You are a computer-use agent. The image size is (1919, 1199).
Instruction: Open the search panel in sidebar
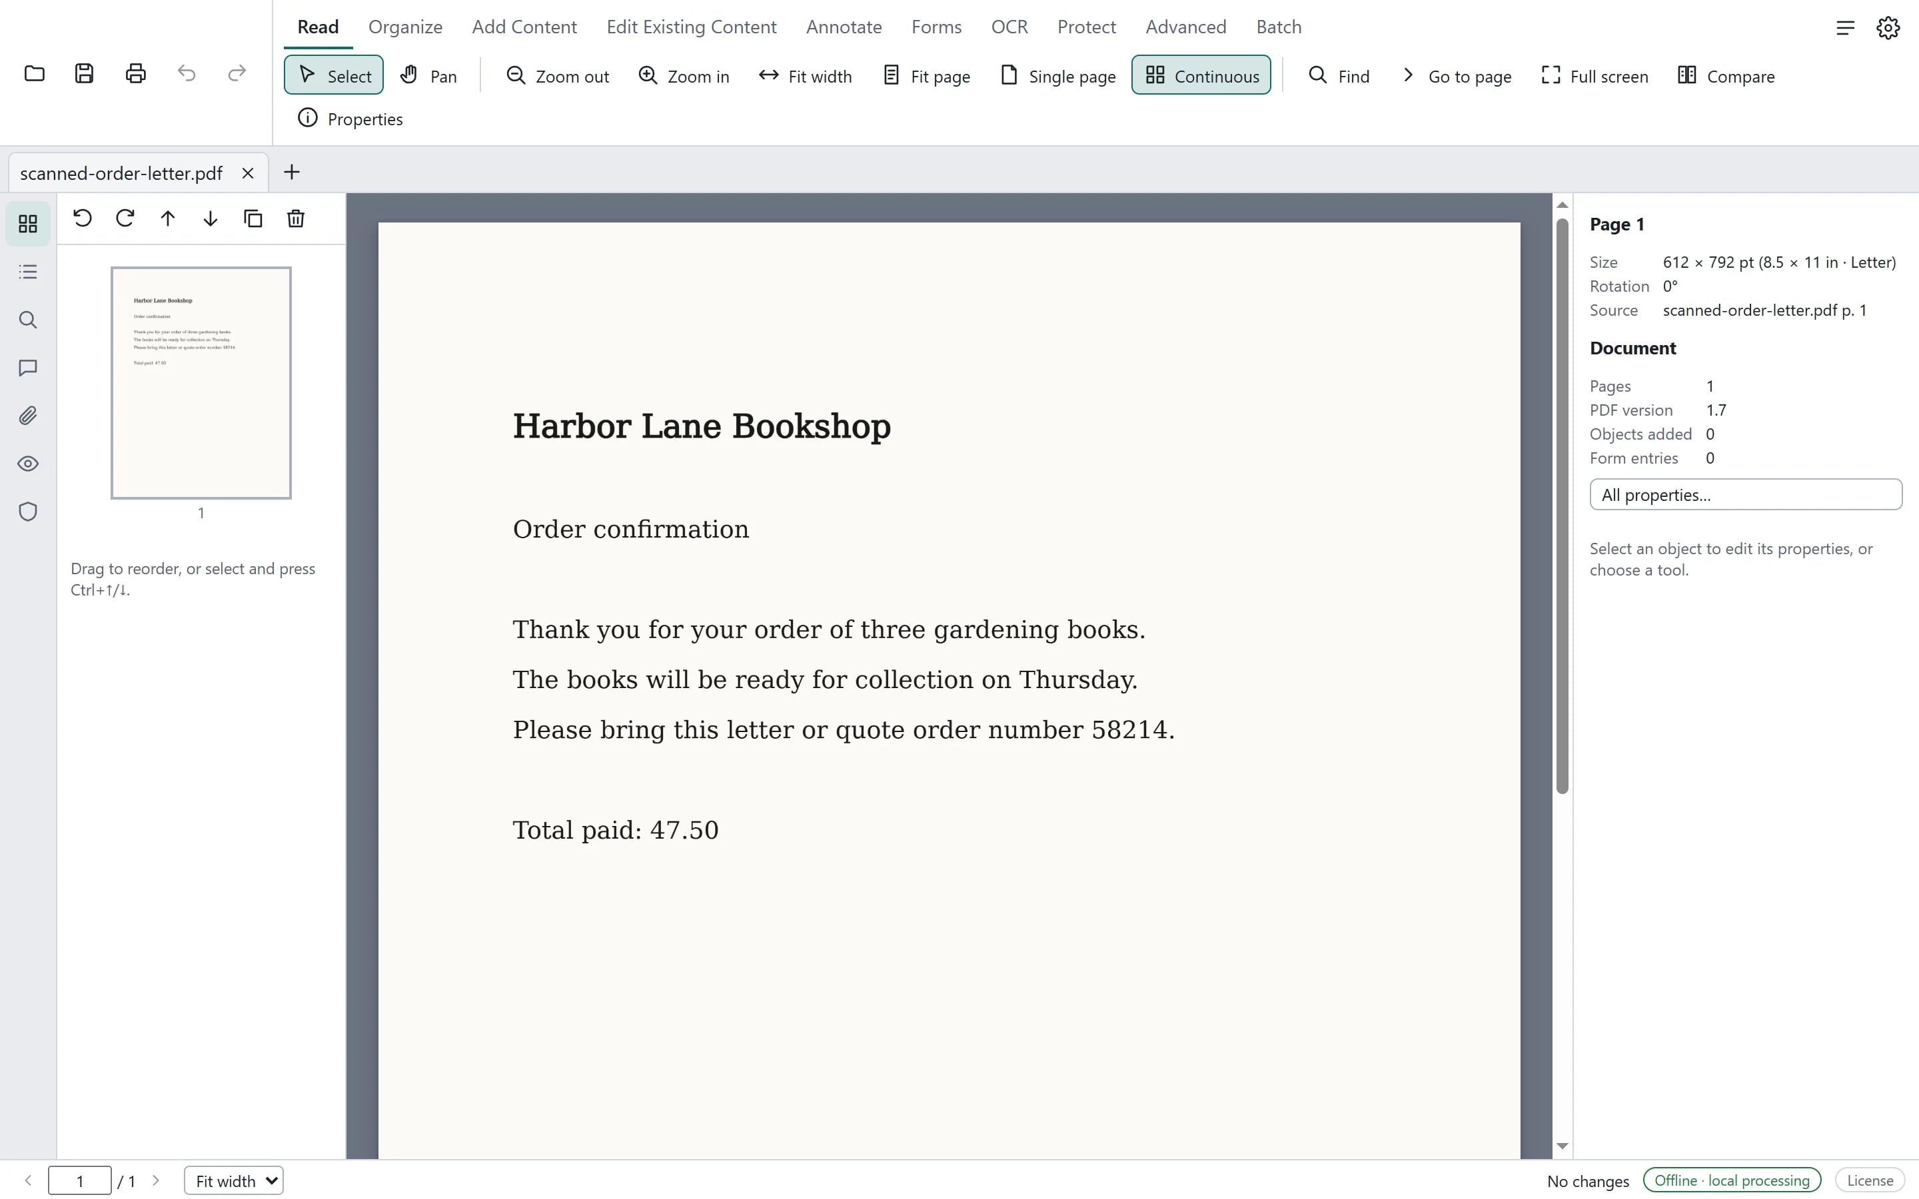[28, 320]
